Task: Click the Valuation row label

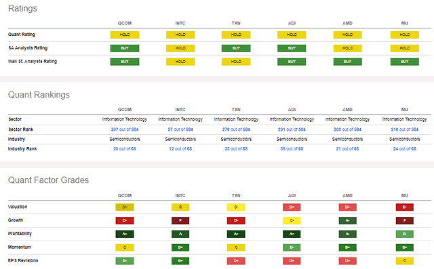Action: click(18, 207)
